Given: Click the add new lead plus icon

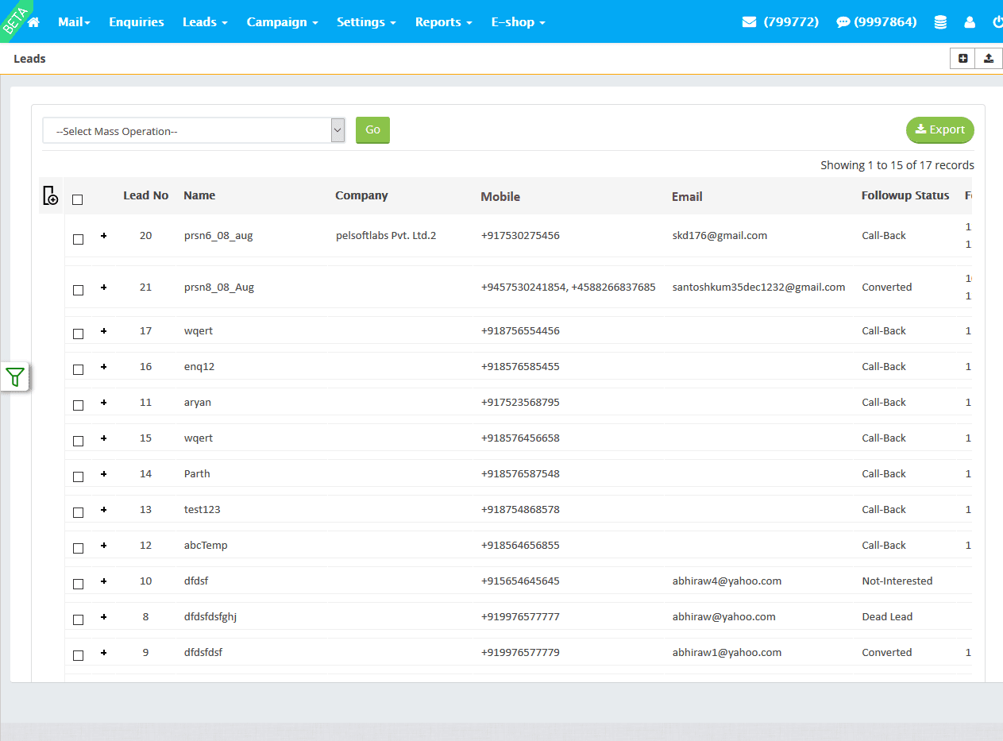Looking at the screenshot, I should click(963, 58).
